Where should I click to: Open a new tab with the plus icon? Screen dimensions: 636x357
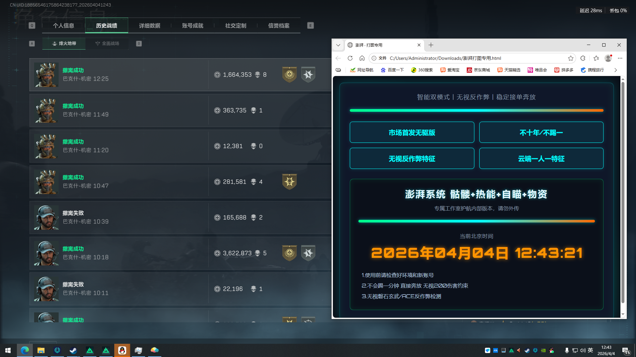pyautogui.click(x=431, y=45)
